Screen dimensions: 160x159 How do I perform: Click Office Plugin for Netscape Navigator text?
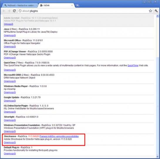[x=22, y=43]
